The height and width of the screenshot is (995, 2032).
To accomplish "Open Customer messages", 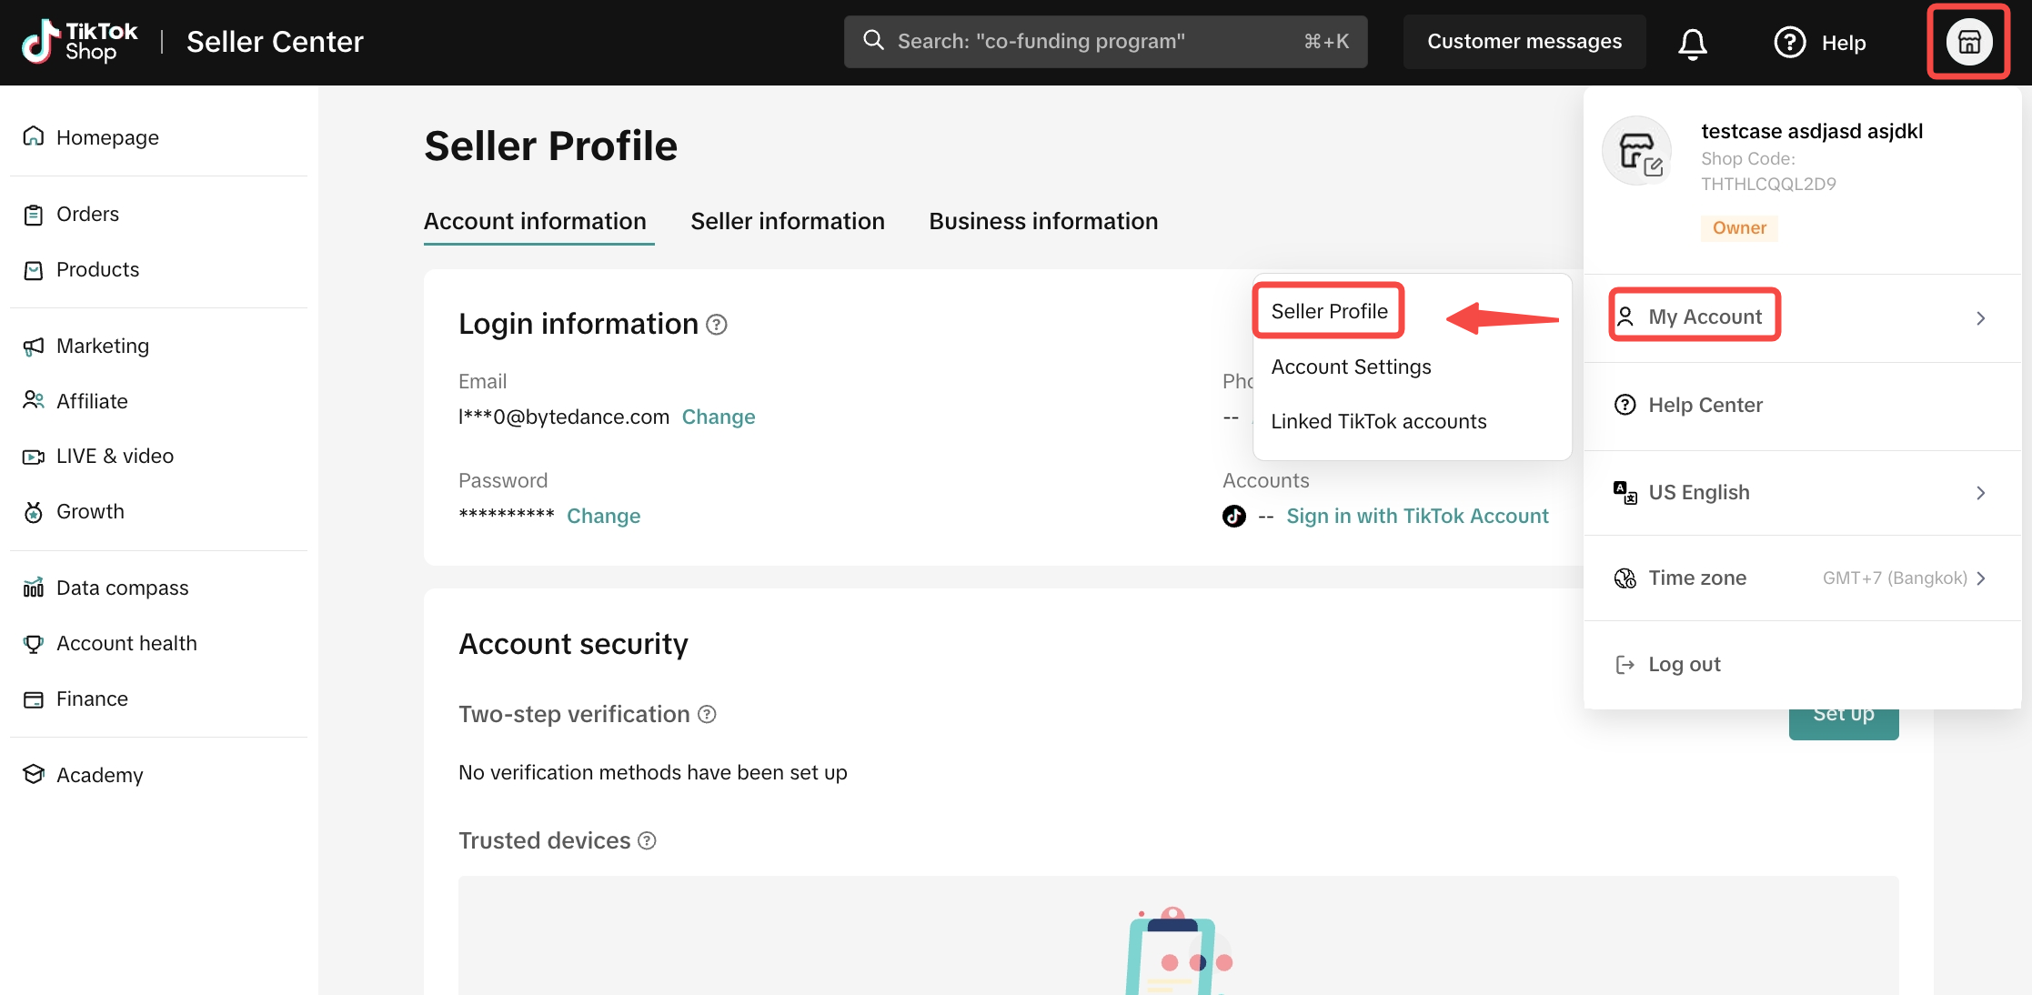I will 1524,42.
